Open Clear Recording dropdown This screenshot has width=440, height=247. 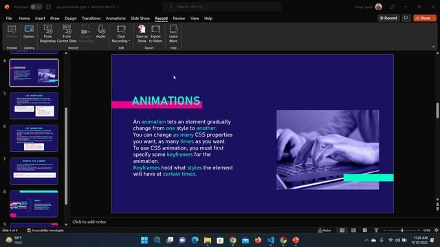pos(121,34)
